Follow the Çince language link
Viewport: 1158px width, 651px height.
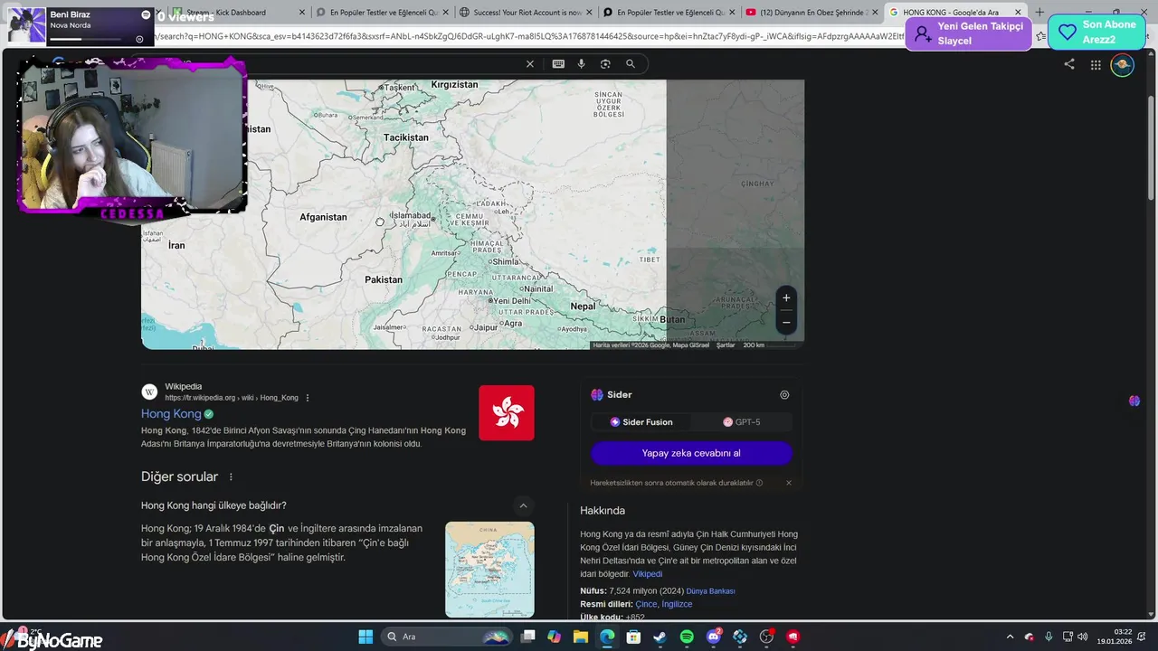pos(646,604)
